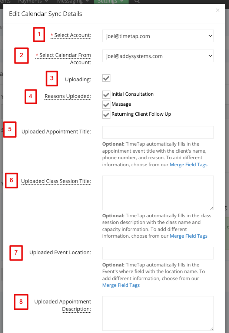
Task: Open the Select Calendar From Account dropdown
Action: pos(158,56)
